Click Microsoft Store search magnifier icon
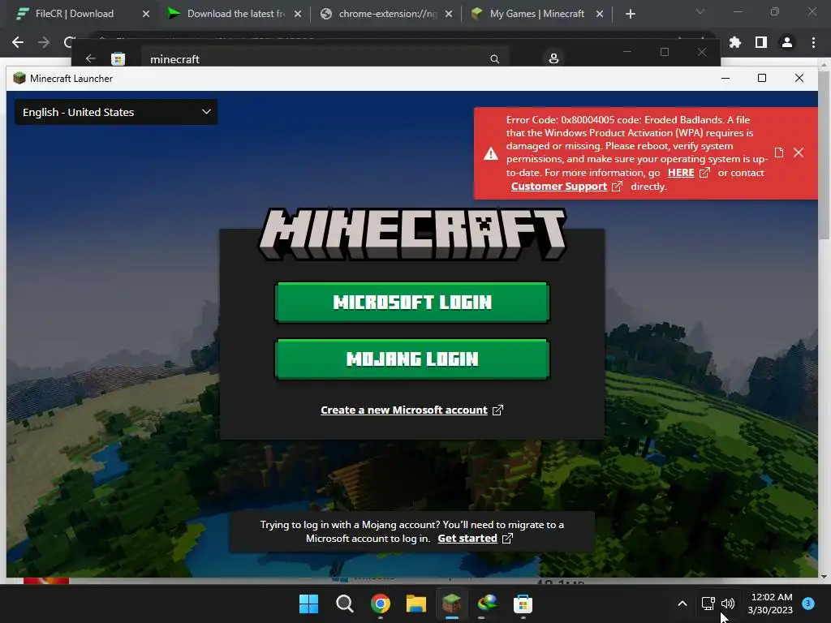 tap(494, 58)
